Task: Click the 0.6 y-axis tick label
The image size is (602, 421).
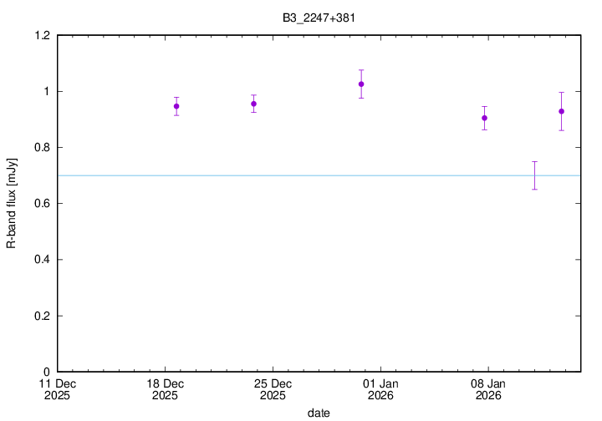Action: (40, 203)
